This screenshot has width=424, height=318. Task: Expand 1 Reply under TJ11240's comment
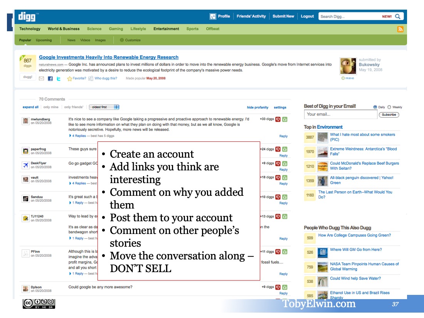click(x=76, y=238)
